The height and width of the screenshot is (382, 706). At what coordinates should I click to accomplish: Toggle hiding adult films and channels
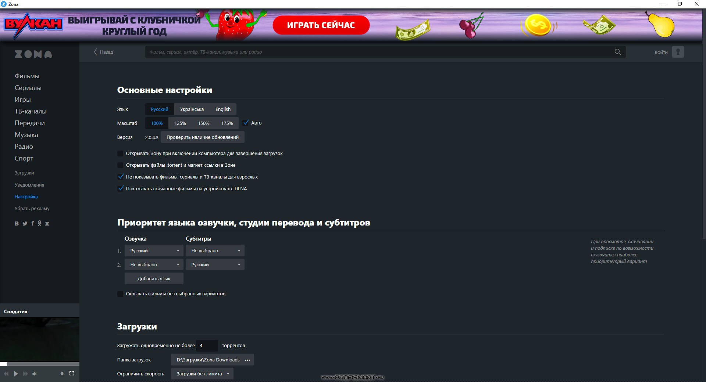click(x=120, y=177)
